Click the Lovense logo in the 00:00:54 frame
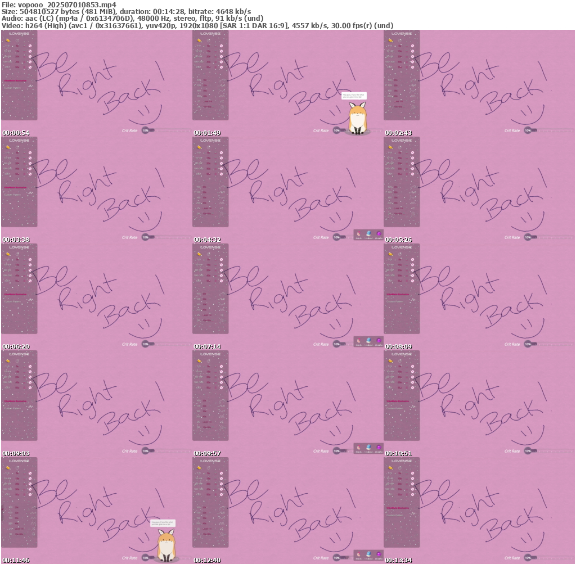Viewport: 576px width, 564px height. (19, 33)
